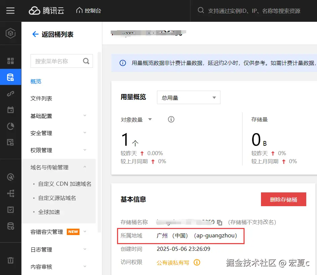Click the 广州（中国）(ap-guangzhou) region value

click(197, 235)
